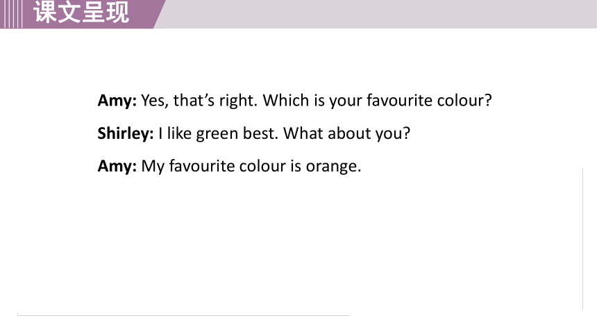Click the question 'Which is your favourite colour?'
The width and height of the screenshot is (597, 336).
pyautogui.click(x=378, y=101)
